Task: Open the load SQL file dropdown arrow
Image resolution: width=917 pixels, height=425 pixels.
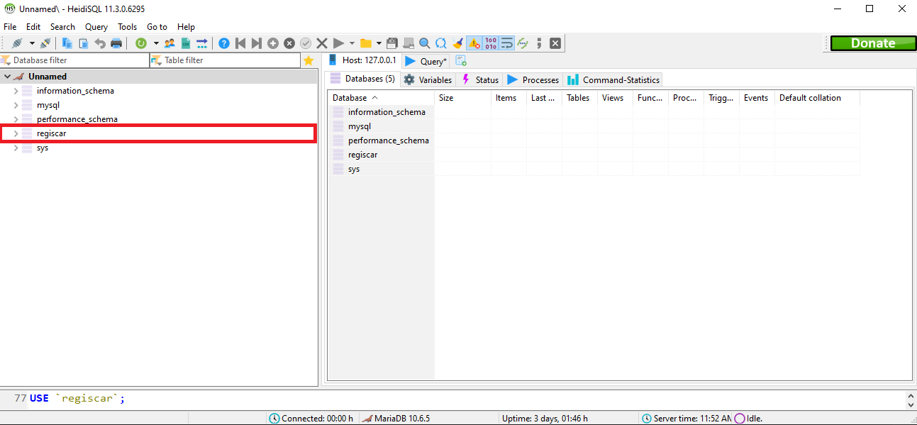Action: coord(379,43)
